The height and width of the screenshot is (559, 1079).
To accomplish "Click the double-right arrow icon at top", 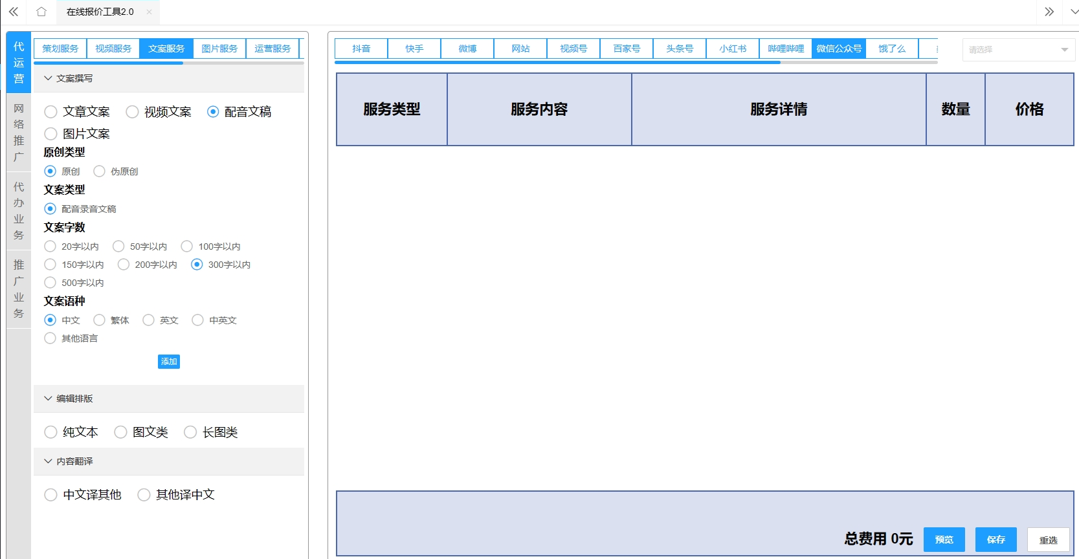I will pyautogui.click(x=1049, y=12).
